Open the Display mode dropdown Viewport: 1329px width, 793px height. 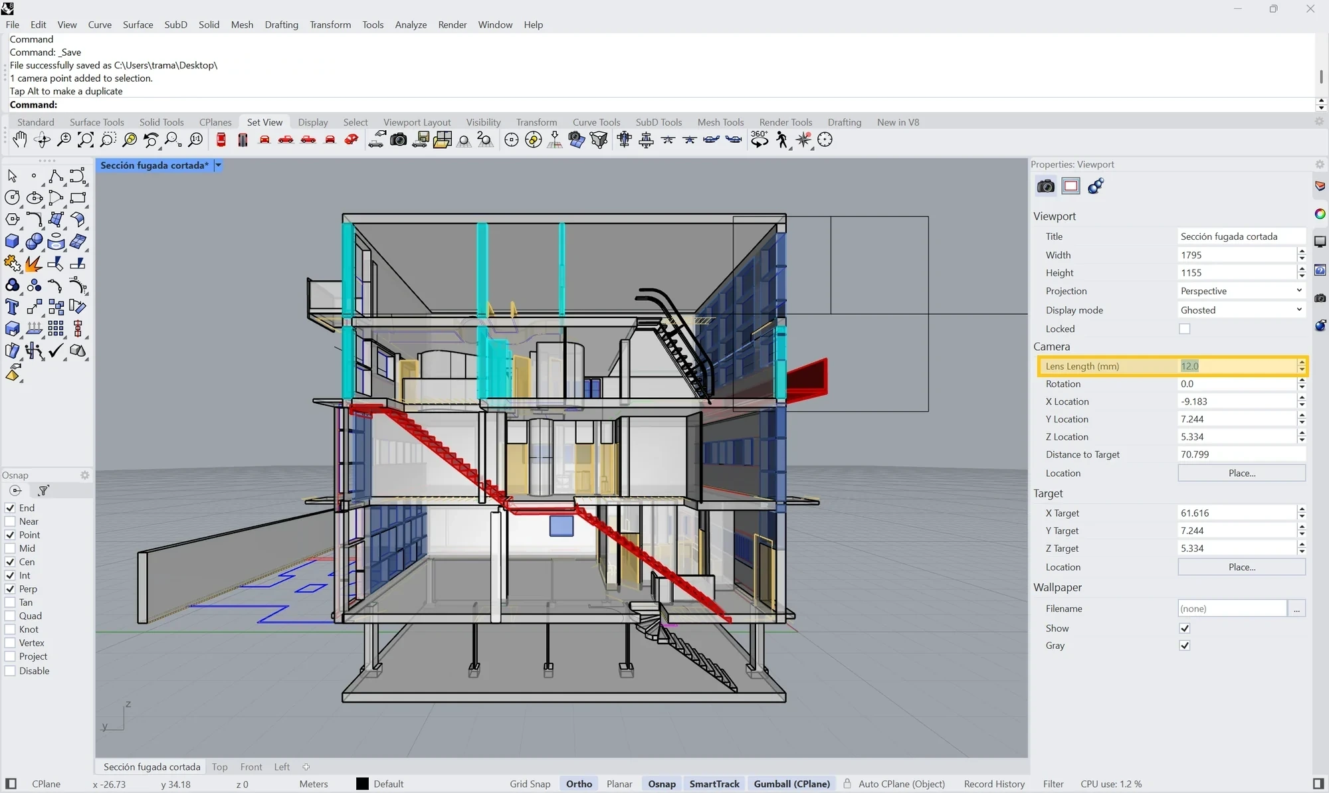[1241, 310]
